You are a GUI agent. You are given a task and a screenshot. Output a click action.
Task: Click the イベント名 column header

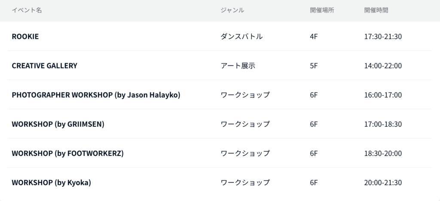(27, 10)
